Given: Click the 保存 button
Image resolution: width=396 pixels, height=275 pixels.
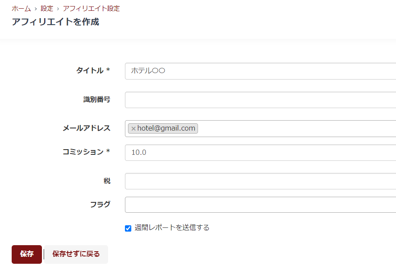Looking at the screenshot, I should 27,254.
